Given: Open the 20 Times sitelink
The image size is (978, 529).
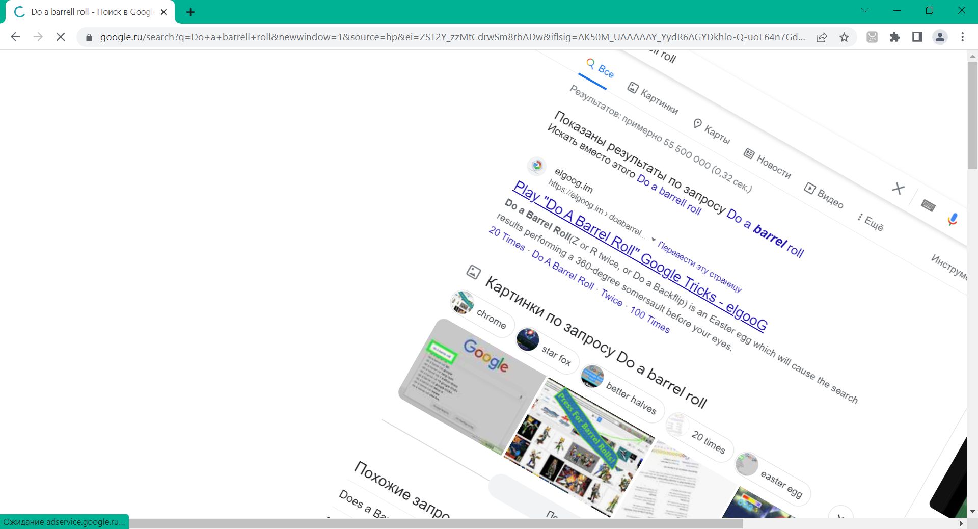Looking at the screenshot, I should click(x=506, y=239).
